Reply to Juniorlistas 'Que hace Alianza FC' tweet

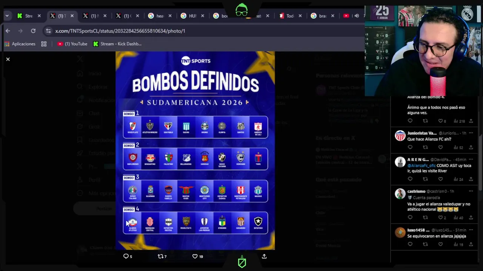point(410,147)
